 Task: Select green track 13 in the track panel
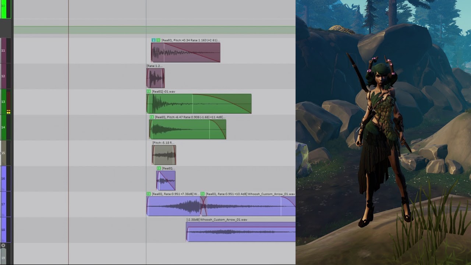click(x=3, y=102)
